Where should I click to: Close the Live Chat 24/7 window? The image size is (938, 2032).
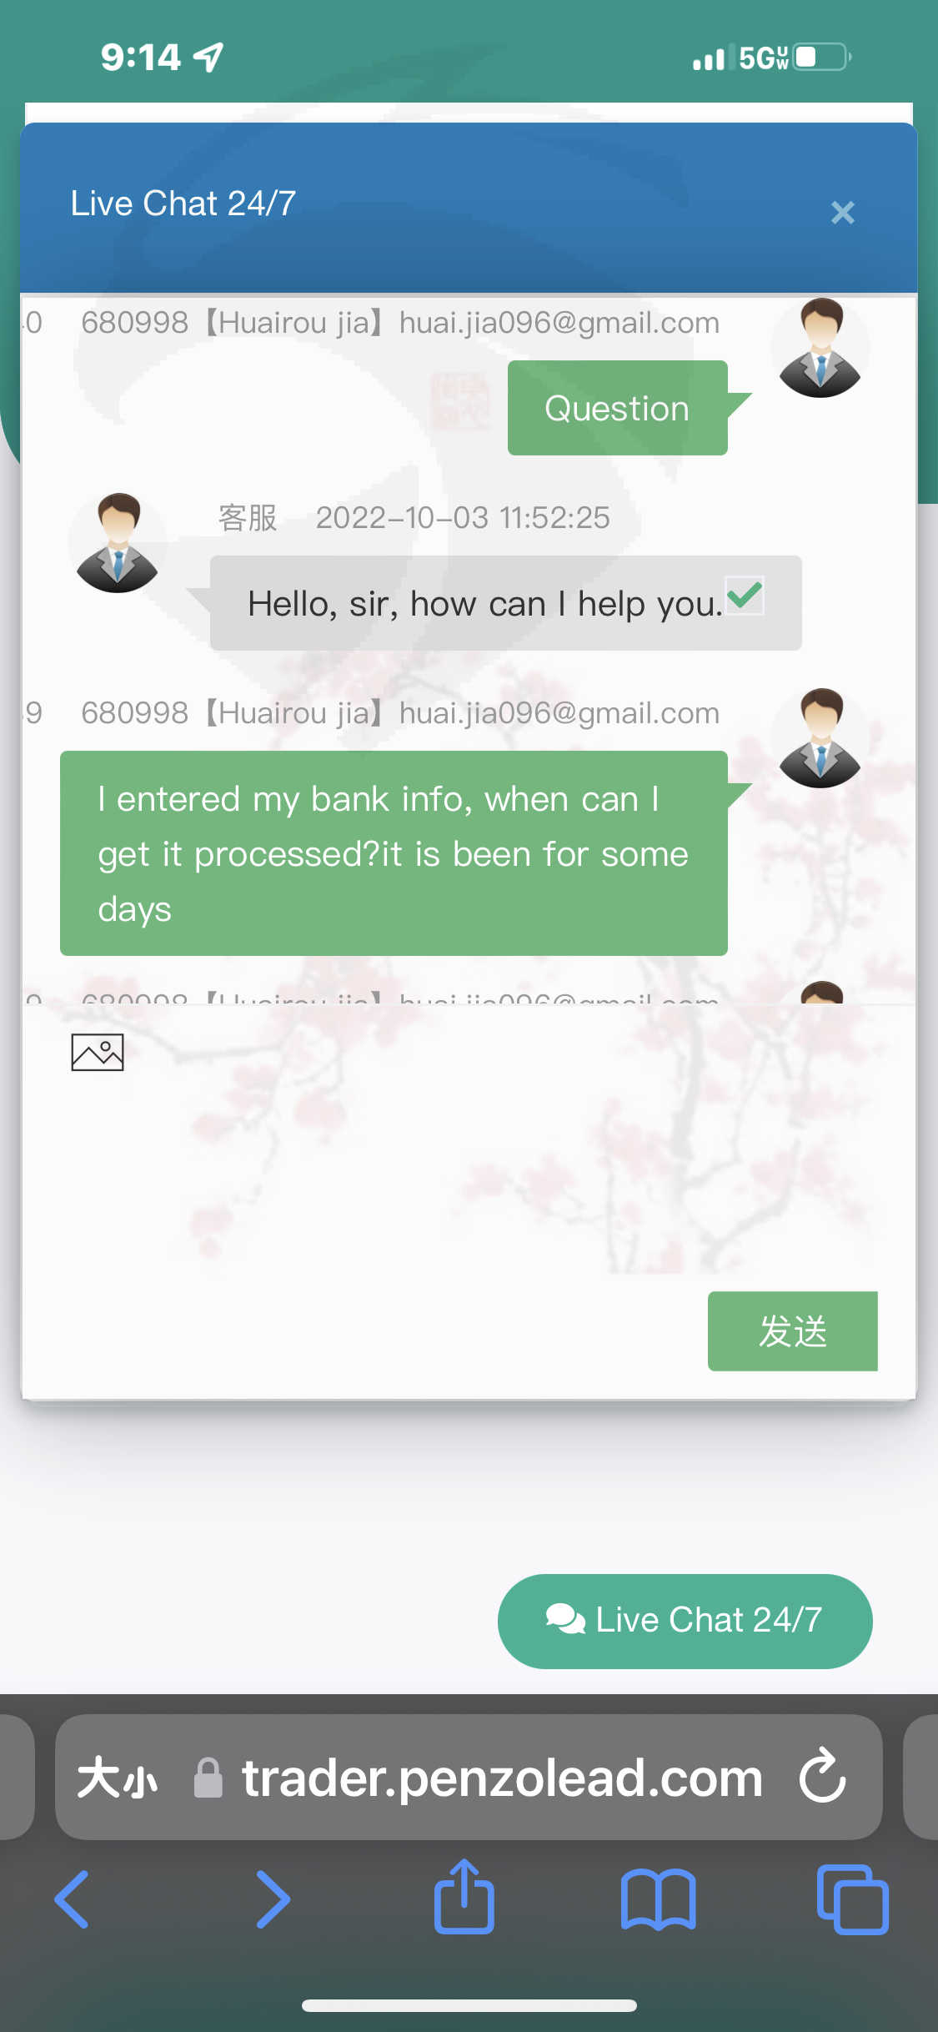(x=843, y=213)
